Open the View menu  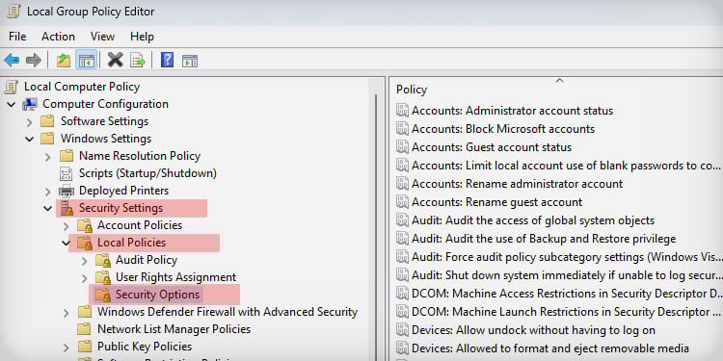[102, 37]
